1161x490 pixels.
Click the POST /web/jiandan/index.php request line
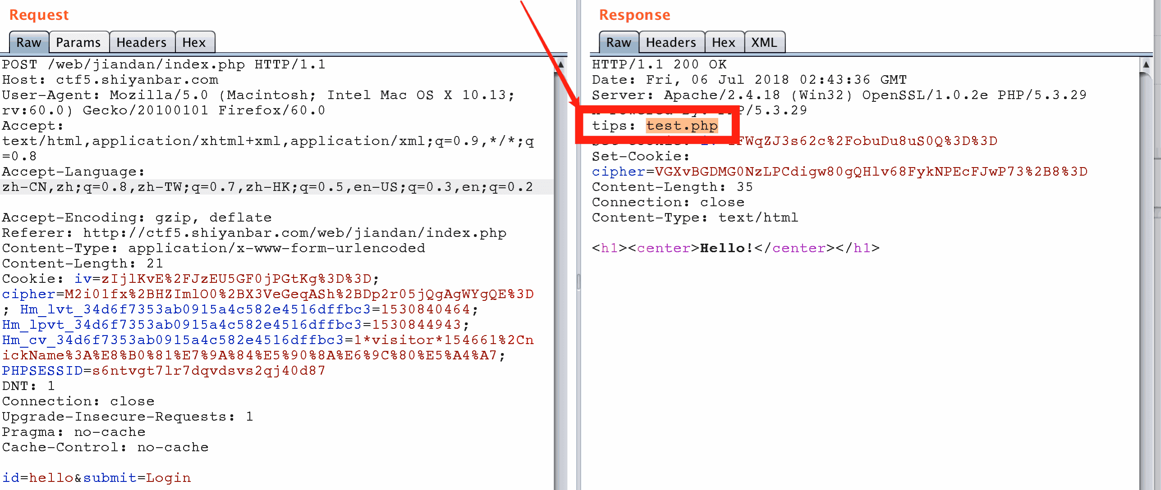pyautogui.click(x=164, y=64)
